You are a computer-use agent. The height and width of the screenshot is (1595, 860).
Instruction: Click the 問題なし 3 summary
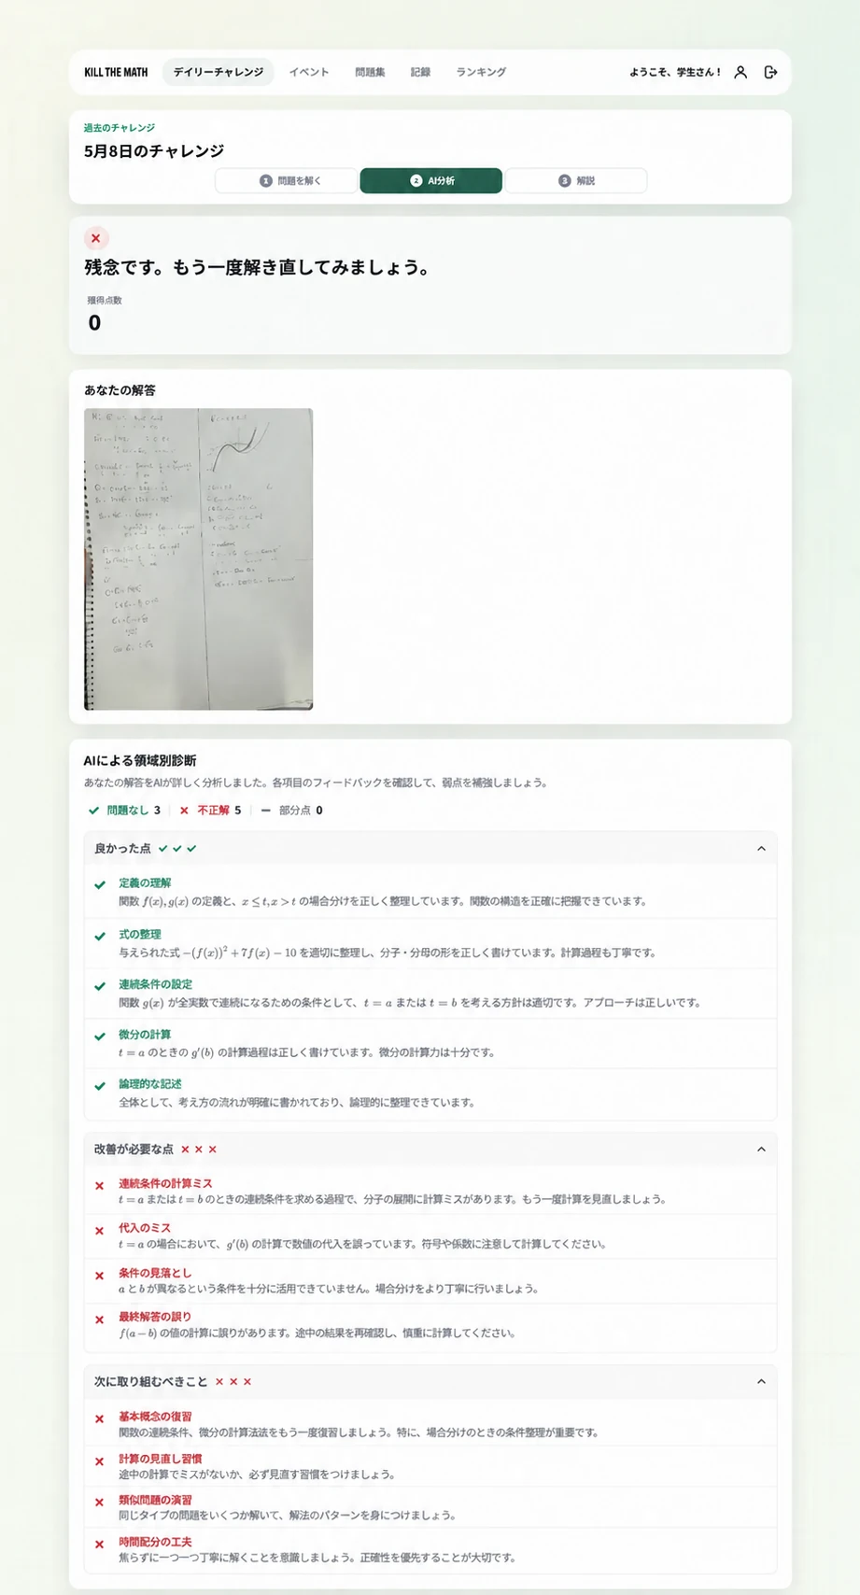point(124,811)
